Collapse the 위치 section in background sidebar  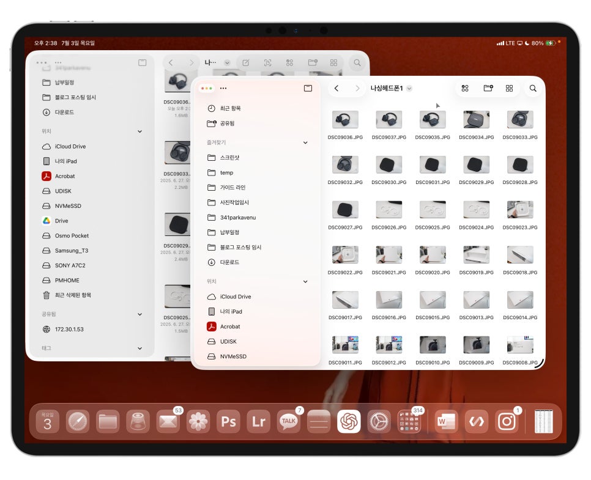140,131
